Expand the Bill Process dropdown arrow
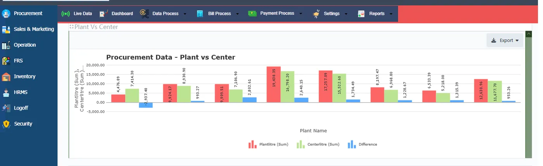The image size is (543, 166). click(237, 14)
